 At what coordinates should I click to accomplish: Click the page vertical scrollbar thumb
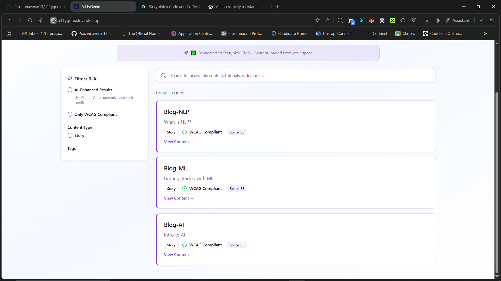(497, 182)
